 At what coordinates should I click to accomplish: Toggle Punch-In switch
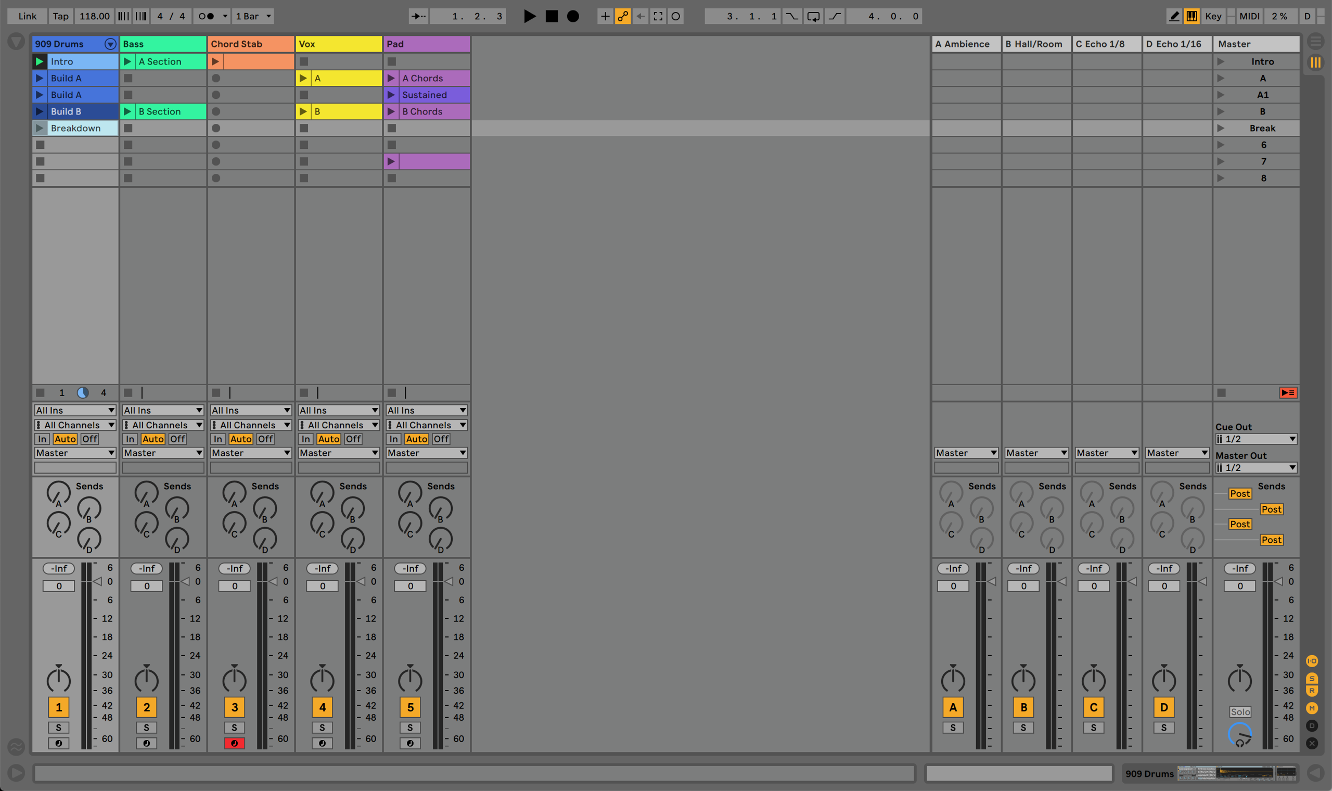(792, 16)
